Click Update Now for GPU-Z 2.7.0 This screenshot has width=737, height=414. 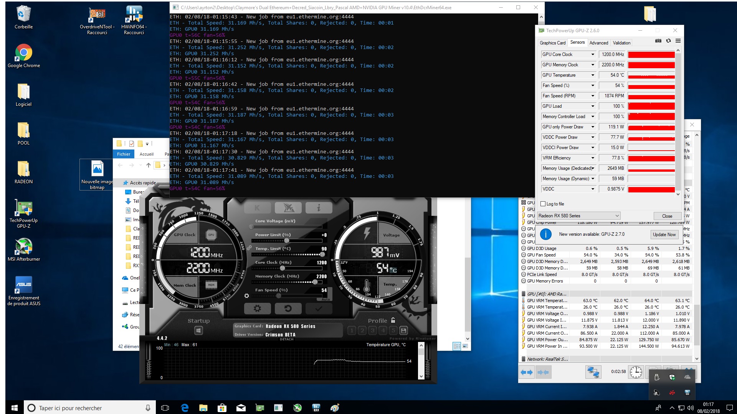tap(664, 235)
